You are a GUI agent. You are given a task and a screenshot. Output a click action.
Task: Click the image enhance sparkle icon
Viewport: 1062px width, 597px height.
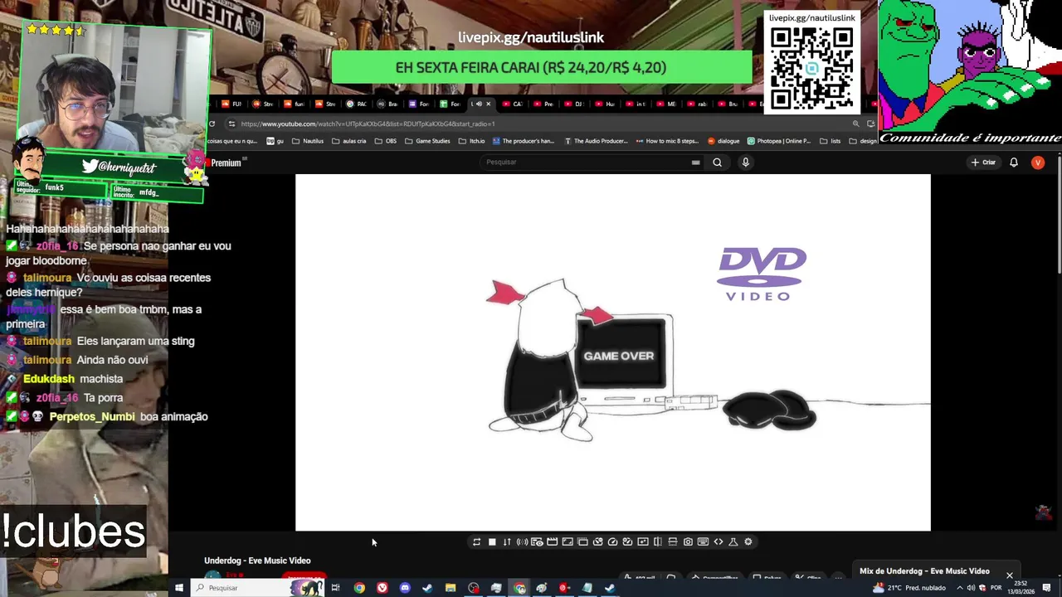click(643, 541)
